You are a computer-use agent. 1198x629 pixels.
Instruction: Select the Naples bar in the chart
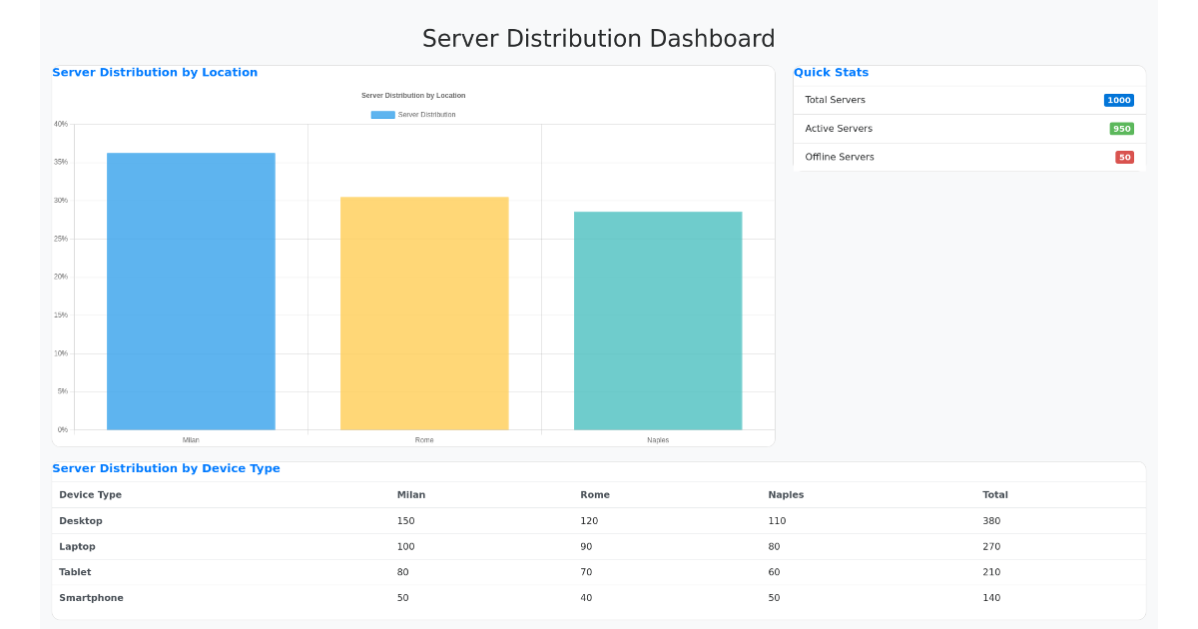(x=658, y=319)
